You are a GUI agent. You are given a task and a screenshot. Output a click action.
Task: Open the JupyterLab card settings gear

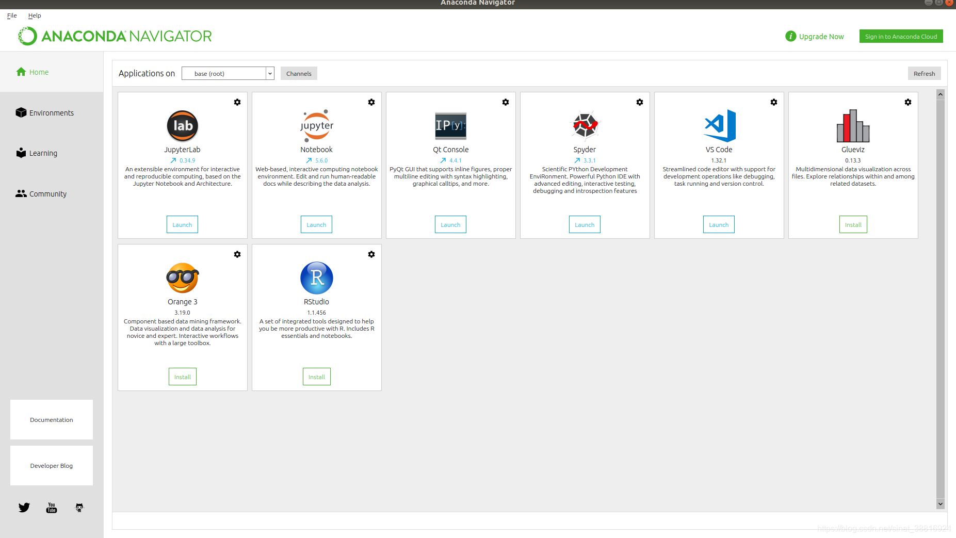pos(237,102)
